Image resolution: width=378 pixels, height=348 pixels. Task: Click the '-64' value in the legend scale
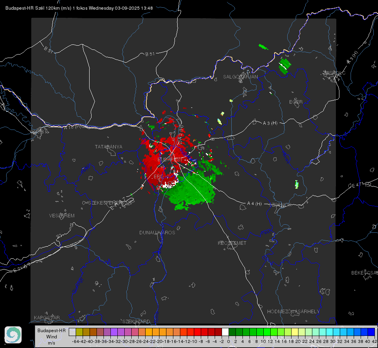pos(75,341)
